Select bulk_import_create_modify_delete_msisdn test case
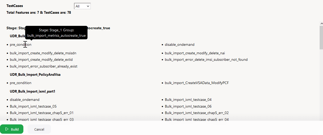Image resolution: width=323 pixels, height=135 pixels. (x=43, y=53)
